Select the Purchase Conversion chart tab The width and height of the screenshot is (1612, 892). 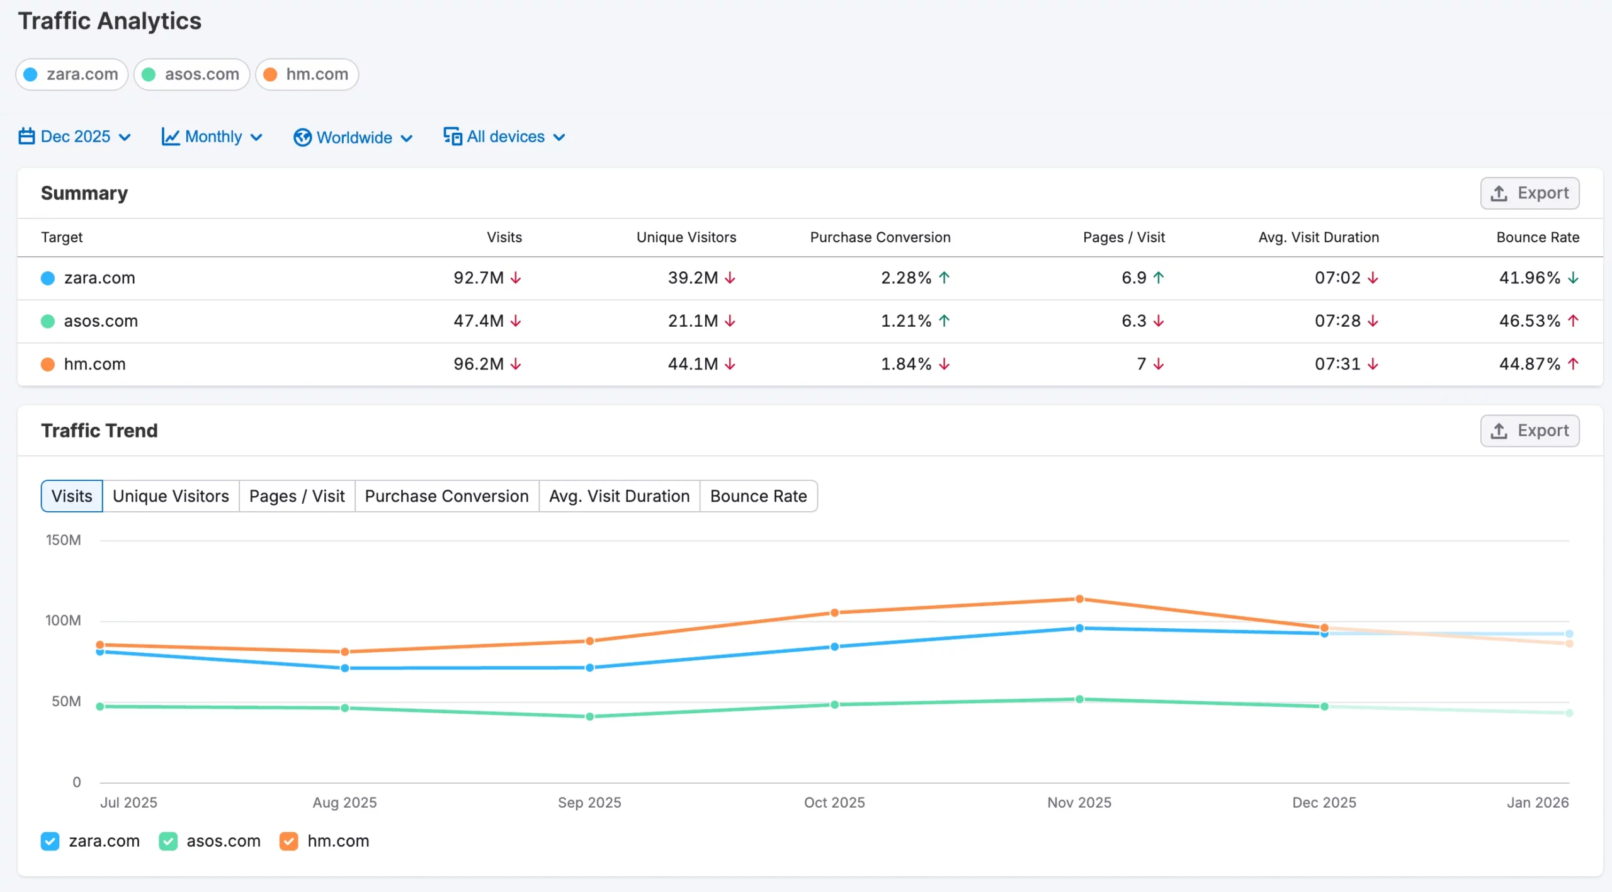(x=446, y=496)
